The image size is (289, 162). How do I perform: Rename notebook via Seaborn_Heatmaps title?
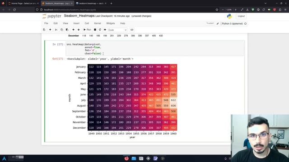(x=79, y=16)
